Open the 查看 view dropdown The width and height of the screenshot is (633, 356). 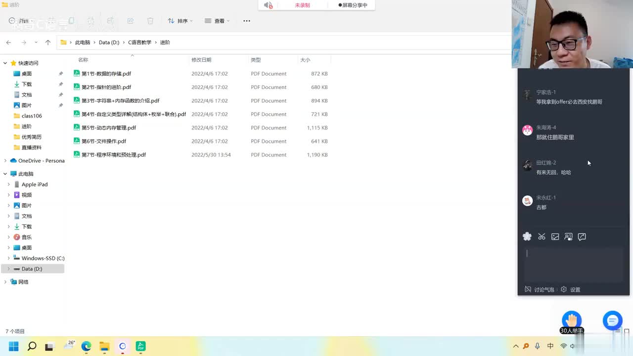[x=217, y=21]
